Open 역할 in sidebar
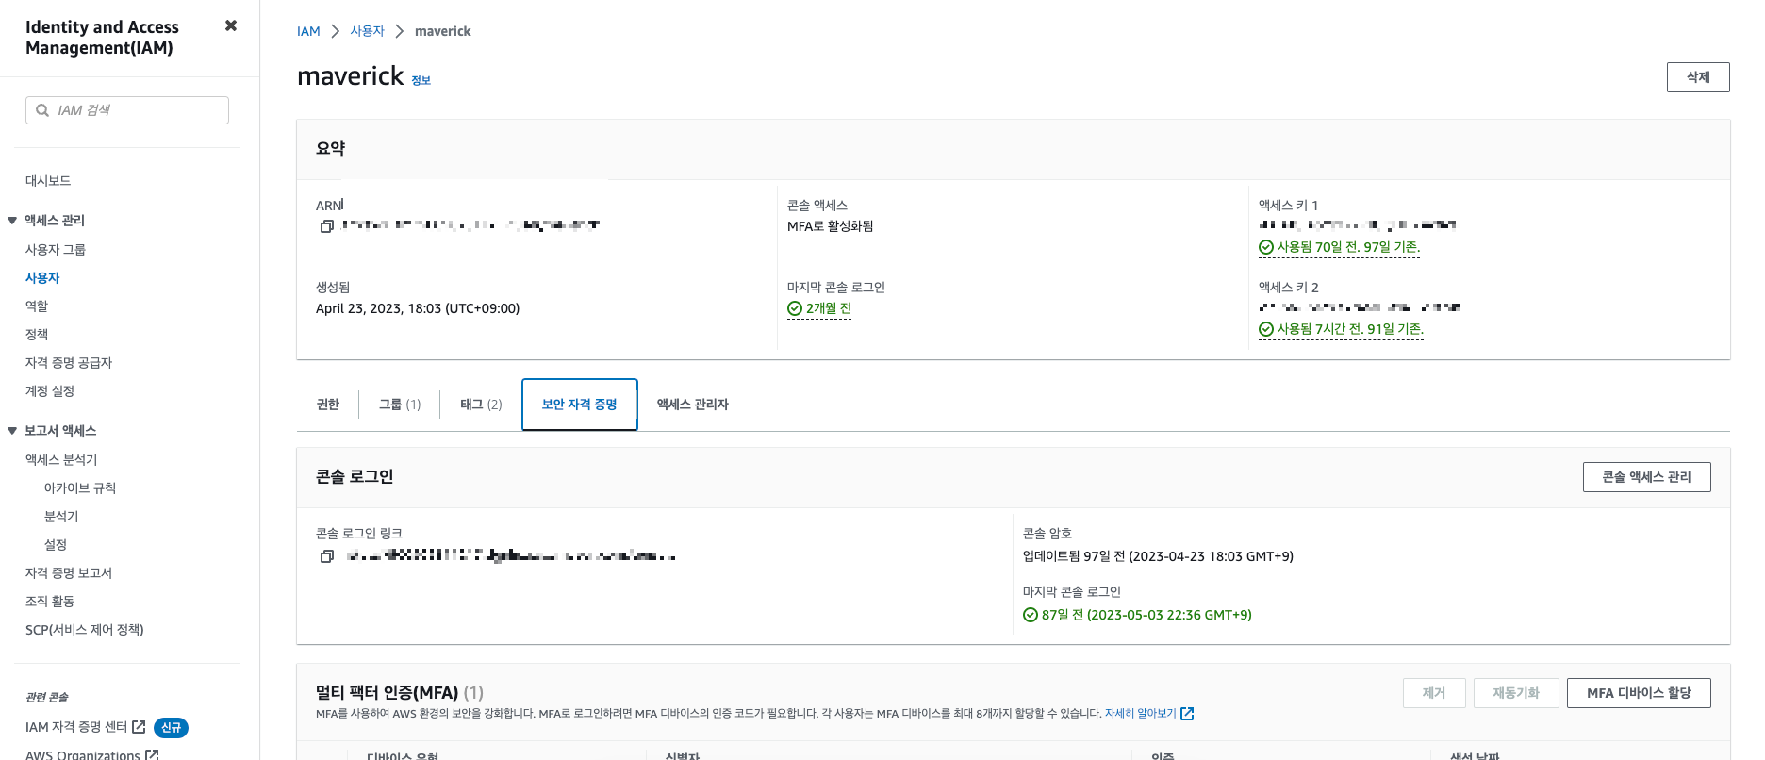Viewport: 1765px width, 760px height. click(37, 306)
